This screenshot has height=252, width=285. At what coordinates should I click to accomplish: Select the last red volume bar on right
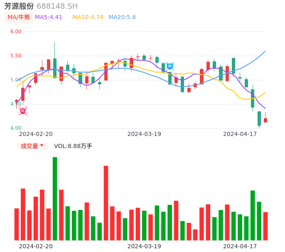pos(265,226)
